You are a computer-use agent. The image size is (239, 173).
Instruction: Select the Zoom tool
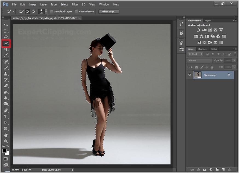coord(5,141)
